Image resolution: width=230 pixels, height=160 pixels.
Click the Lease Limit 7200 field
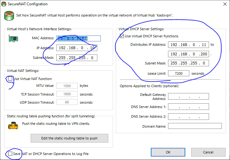[179, 73]
